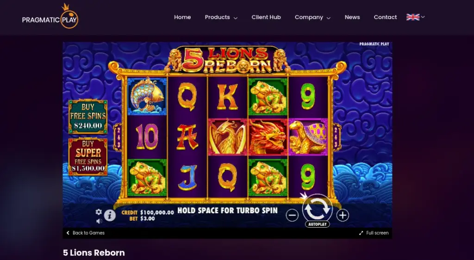Mute the game sound speaker icon
474x260 pixels.
pyautogui.click(x=99, y=221)
